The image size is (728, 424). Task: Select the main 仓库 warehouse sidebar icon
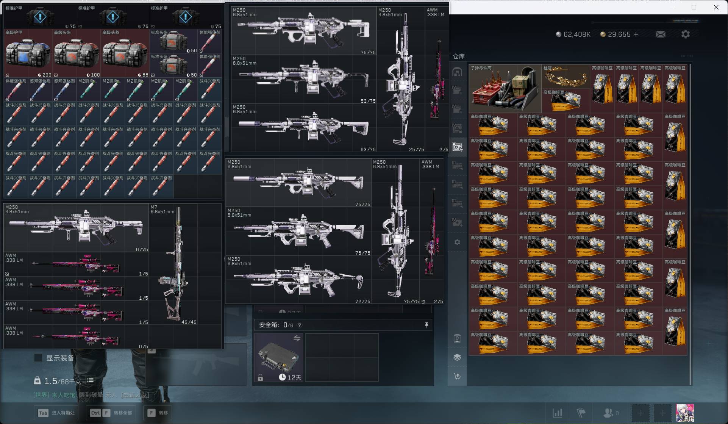coord(458,72)
